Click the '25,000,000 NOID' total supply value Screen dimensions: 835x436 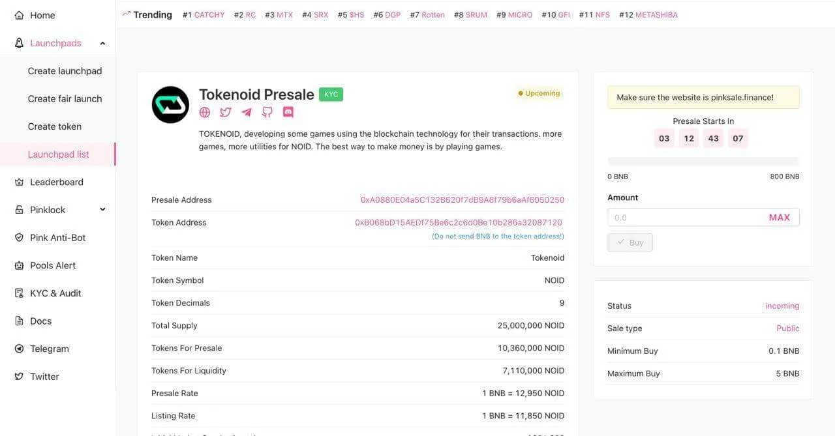(531, 326)
